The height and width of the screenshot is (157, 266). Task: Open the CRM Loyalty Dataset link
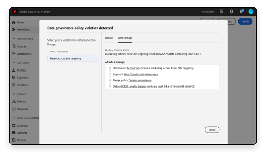134,87
